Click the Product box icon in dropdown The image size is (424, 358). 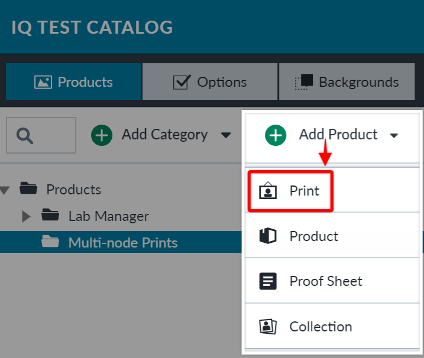point(268,236)
